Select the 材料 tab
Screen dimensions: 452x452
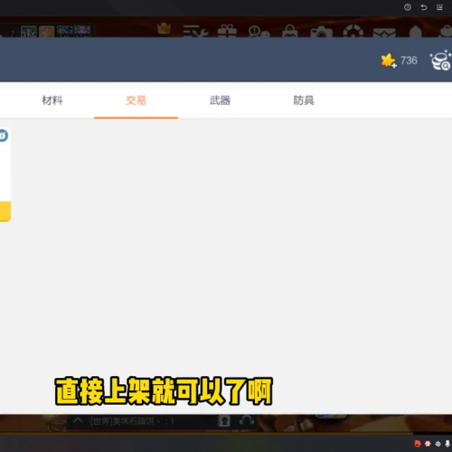point(52,100)
